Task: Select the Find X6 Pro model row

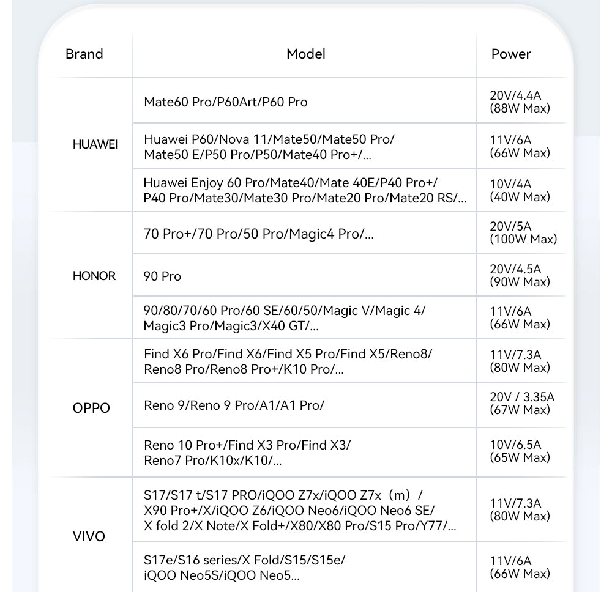Action: 288,361
